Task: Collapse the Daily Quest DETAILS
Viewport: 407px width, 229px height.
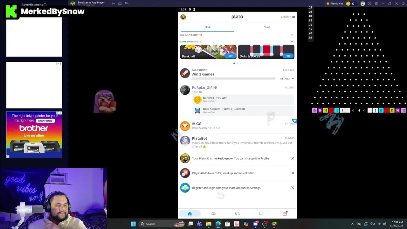Action: 287,79
